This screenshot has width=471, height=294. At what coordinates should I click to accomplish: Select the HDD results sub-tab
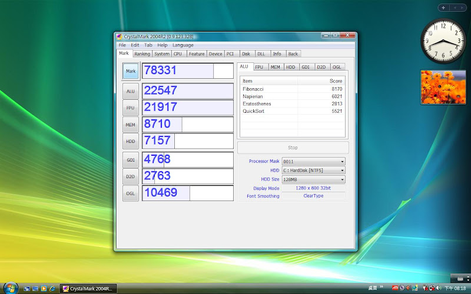[x=290, y=67]
